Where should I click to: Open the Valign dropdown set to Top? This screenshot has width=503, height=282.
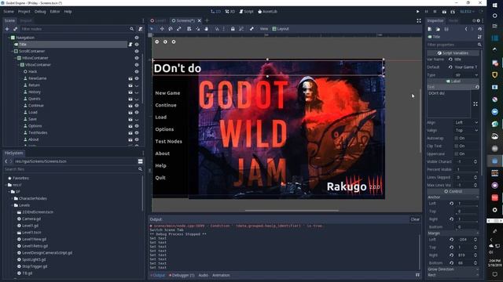point(466,131)
